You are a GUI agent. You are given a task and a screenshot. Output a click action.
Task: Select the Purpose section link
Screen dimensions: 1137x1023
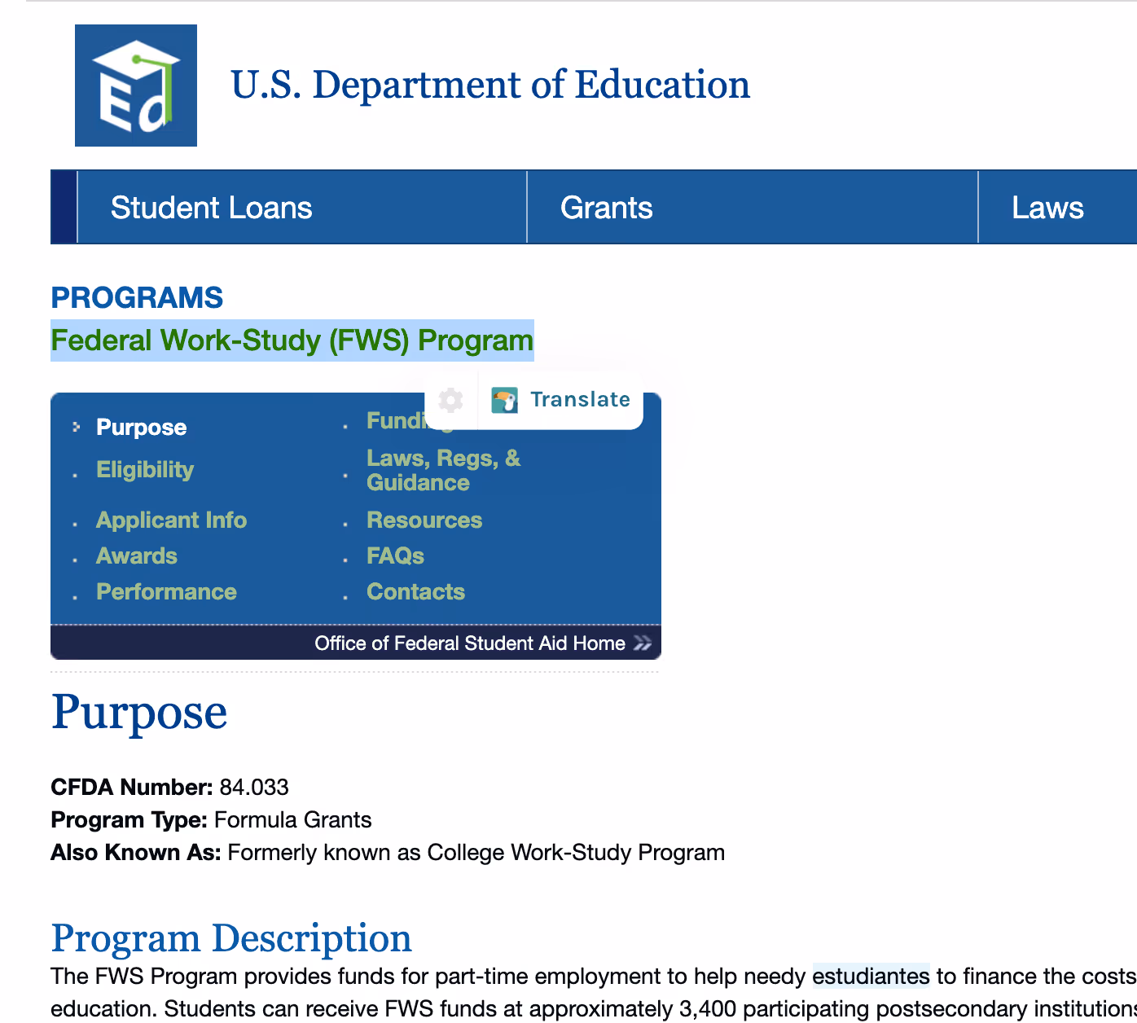142,428
